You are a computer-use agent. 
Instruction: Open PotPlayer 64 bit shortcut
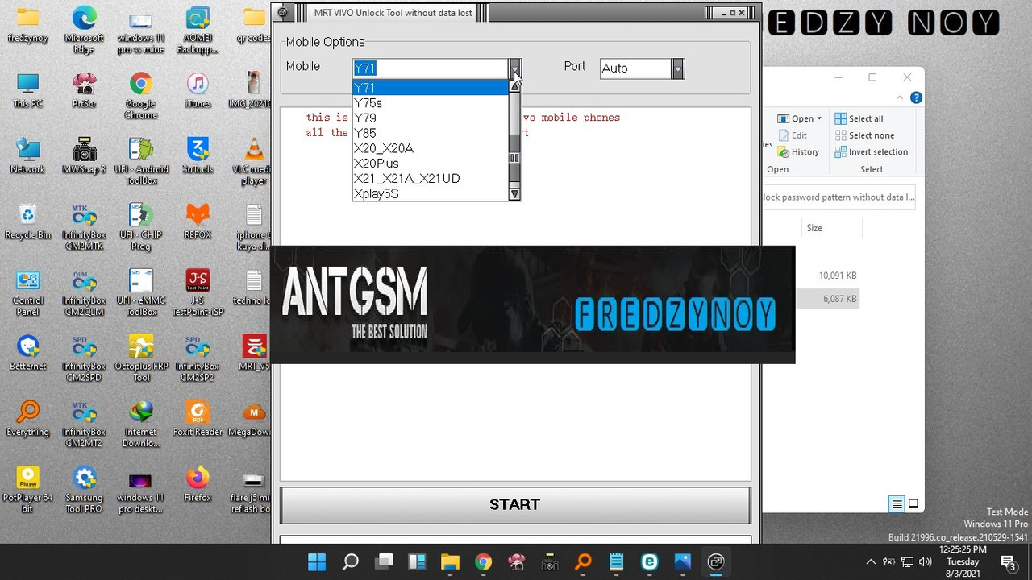tap(27, 490)
